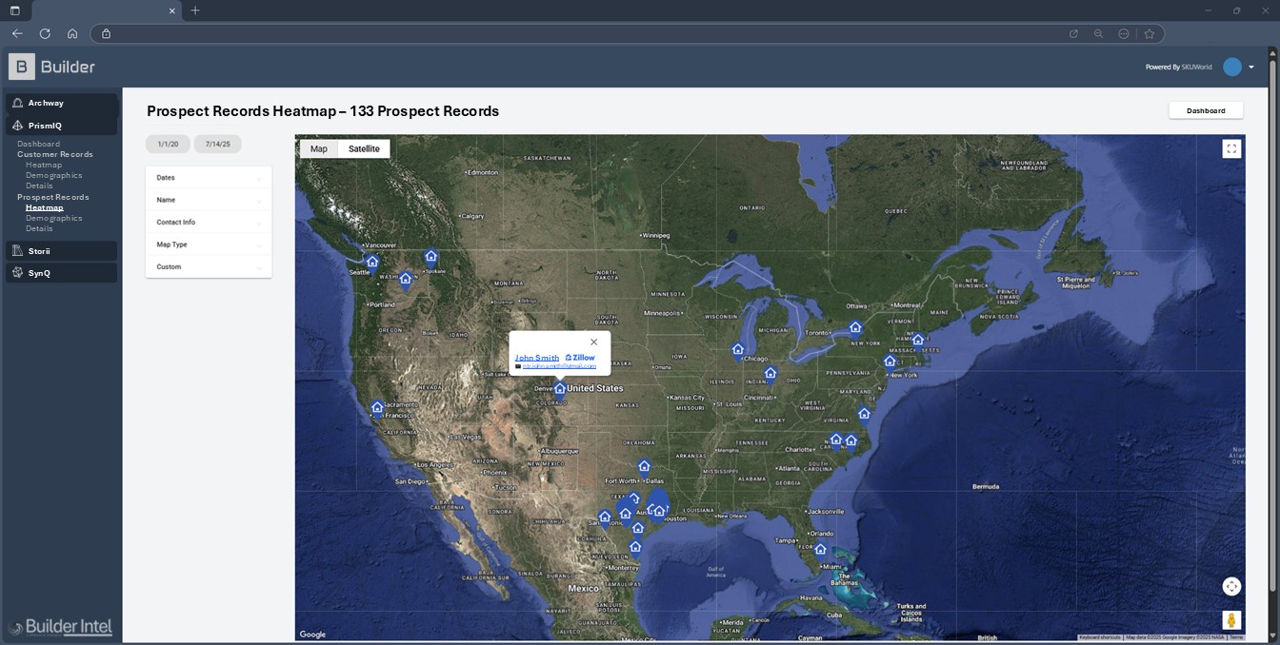Click the house marker in Florida
The image size is (1280, 645).
820,550
